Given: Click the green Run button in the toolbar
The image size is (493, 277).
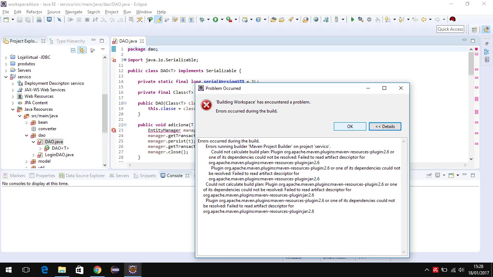Looking at the screenshot, I should pyautogui.click(x=215, y=20).
